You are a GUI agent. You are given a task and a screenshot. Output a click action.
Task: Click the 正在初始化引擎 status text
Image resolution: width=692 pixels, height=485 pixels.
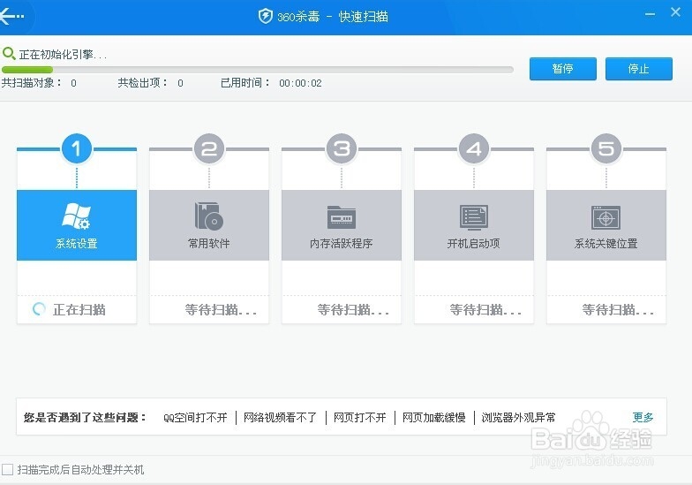coord(63,55)
